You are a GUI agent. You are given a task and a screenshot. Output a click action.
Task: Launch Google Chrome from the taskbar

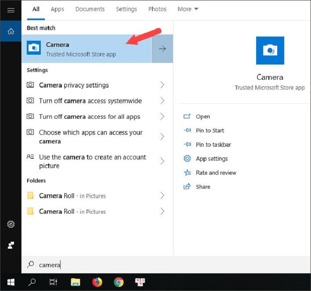119,282
